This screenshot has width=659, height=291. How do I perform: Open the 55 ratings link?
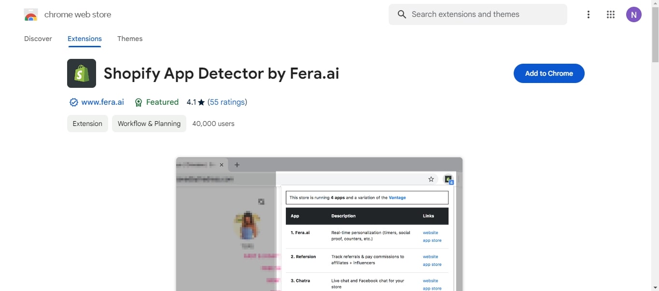pyautogui.click(x=227, y=102)
